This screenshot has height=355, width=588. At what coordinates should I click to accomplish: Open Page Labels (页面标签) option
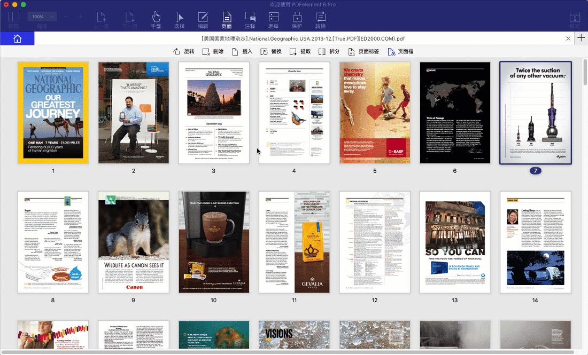[363, 52]
